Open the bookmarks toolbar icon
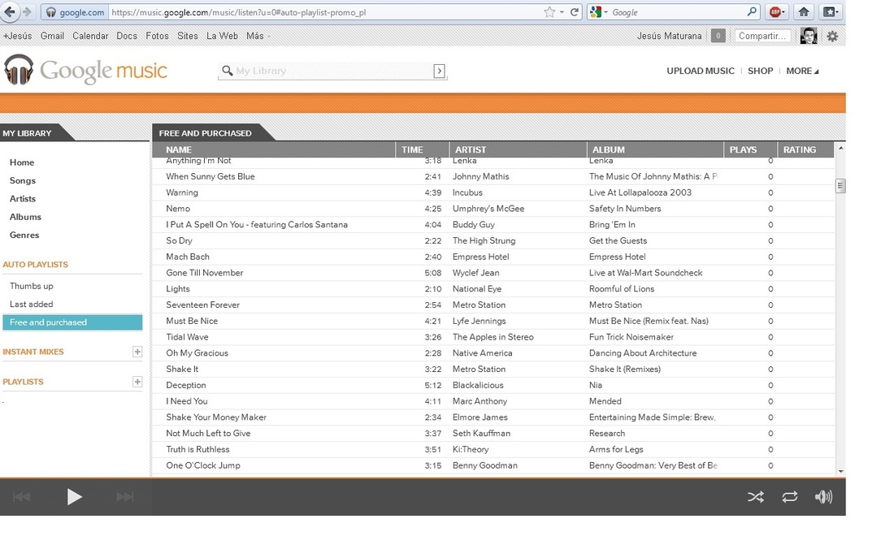This screenshot has height=536, width=894. (830, 12)
